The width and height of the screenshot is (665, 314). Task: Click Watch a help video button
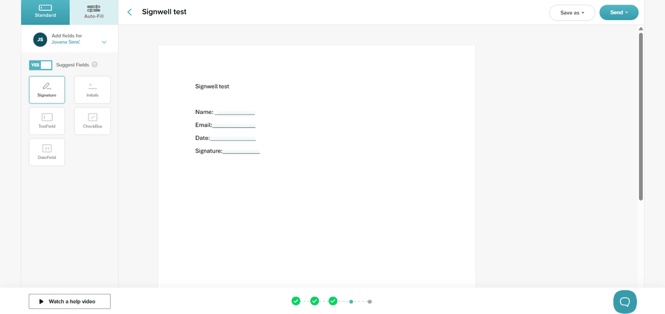(x=70, y=301)
